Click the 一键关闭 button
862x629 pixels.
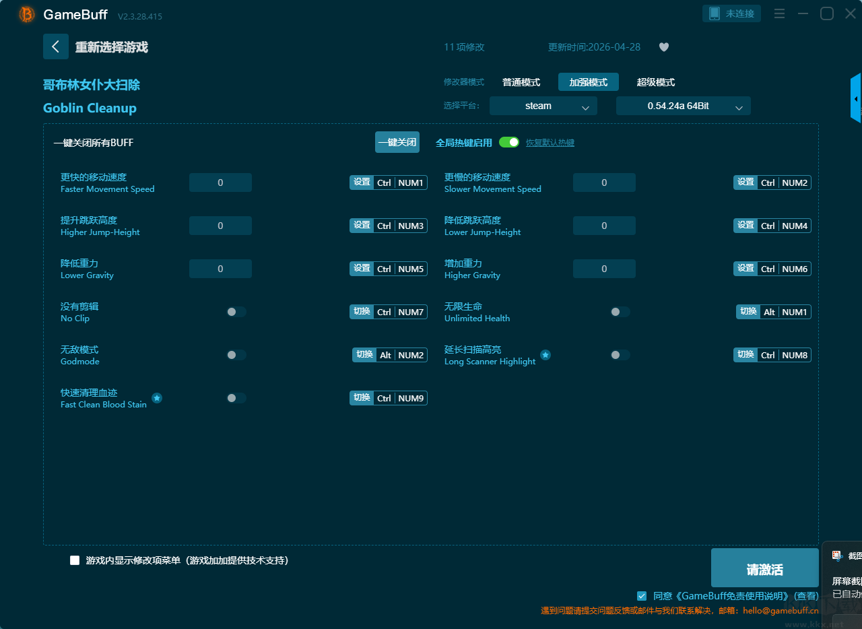pos(397,142)
